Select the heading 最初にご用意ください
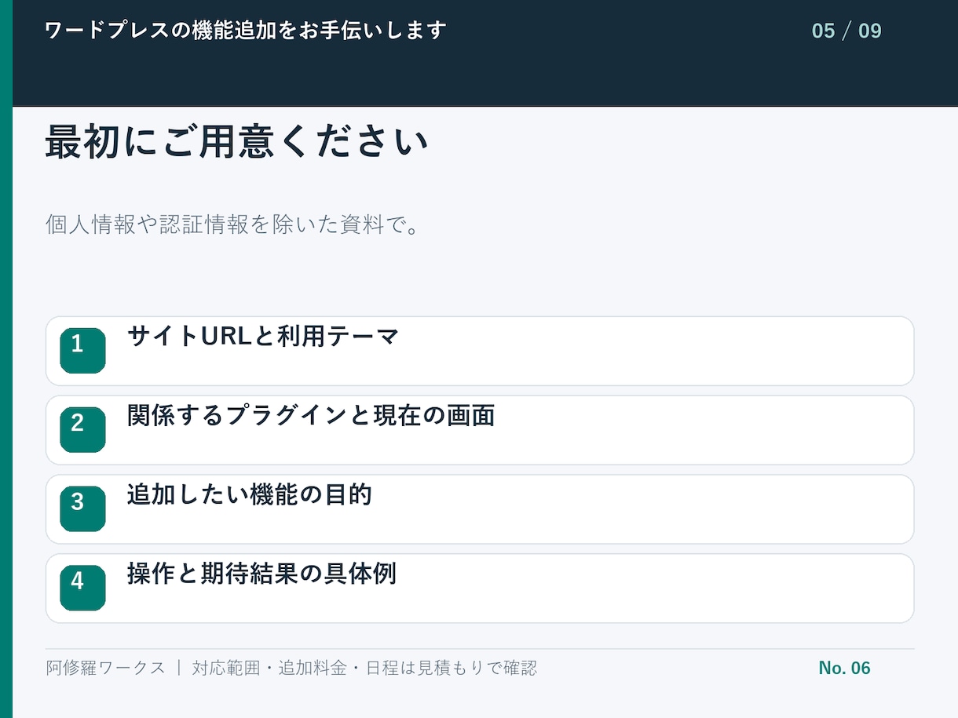Viewport: 958px width, 718px height. tap(236, 143)
